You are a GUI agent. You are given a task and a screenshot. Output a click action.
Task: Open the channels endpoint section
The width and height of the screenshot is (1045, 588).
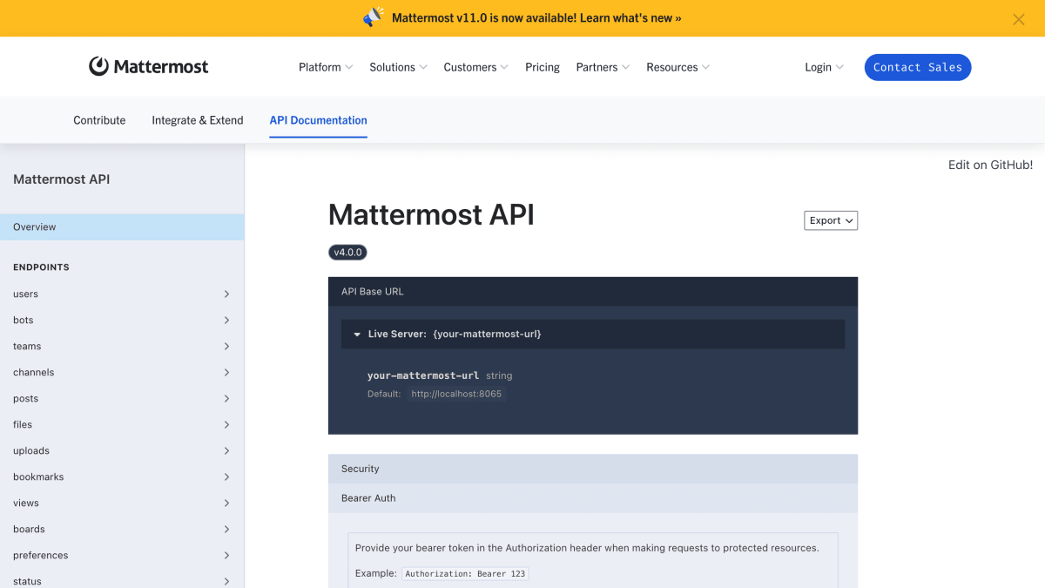click(x=122, y=373)
